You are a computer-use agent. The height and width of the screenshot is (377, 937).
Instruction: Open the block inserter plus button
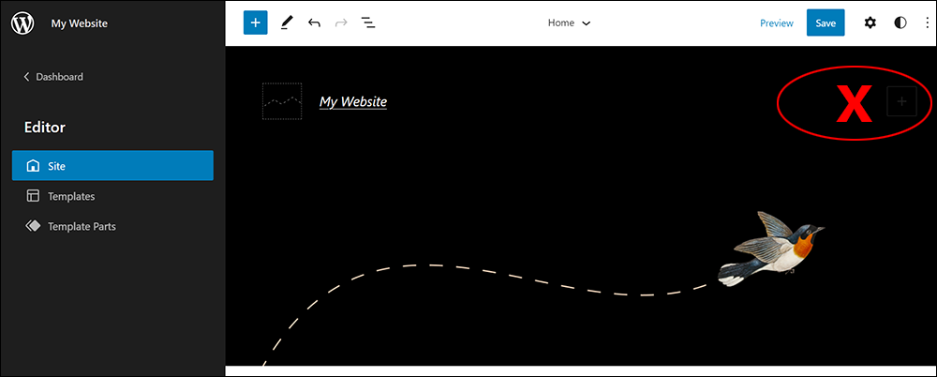coord(255,23)
